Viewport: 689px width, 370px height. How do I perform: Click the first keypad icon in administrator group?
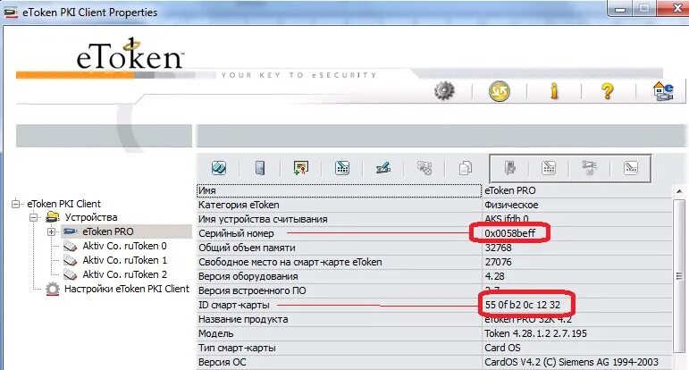(549, 168)
